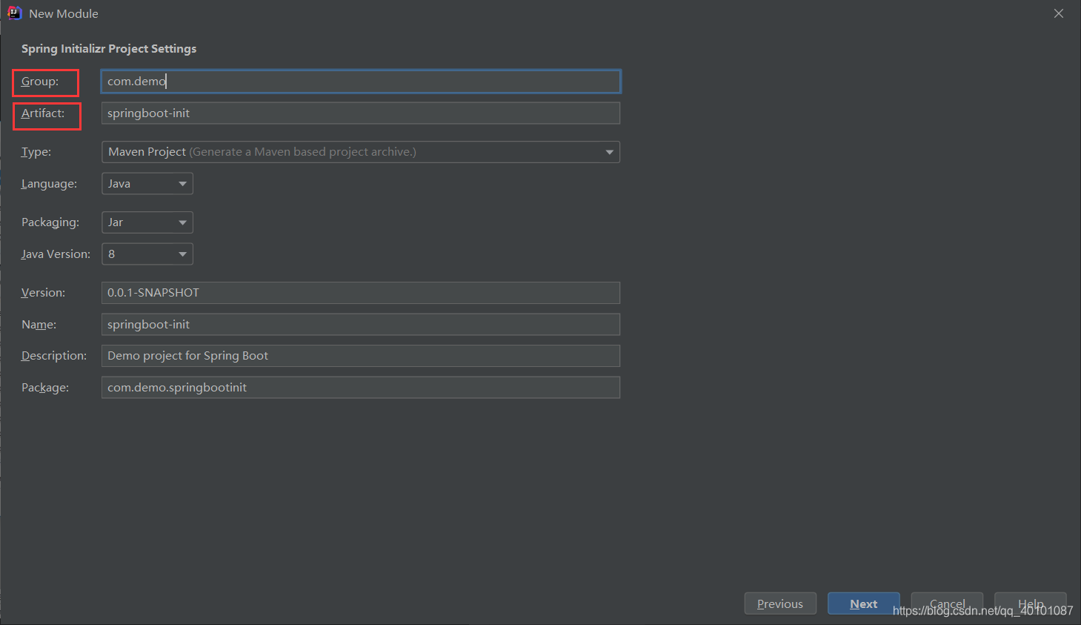Click the Name label
The height and width of the screenshot is (625, 1081).
coord(39,325)
